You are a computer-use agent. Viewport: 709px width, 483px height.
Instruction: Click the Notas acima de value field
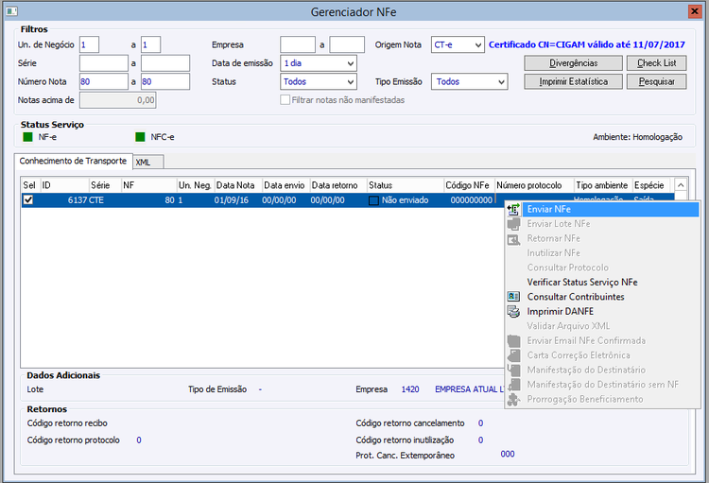point(117,100)
